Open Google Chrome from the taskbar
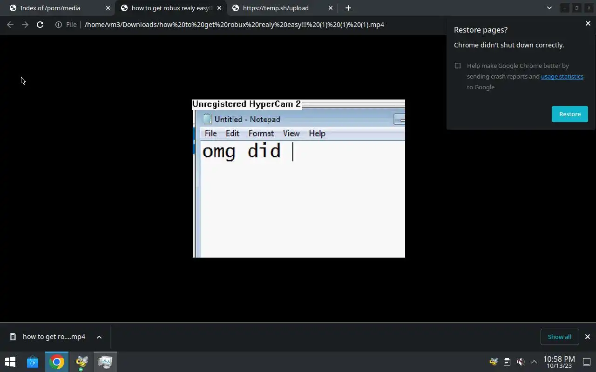596x372 pixels. click(x=57, y=362)
